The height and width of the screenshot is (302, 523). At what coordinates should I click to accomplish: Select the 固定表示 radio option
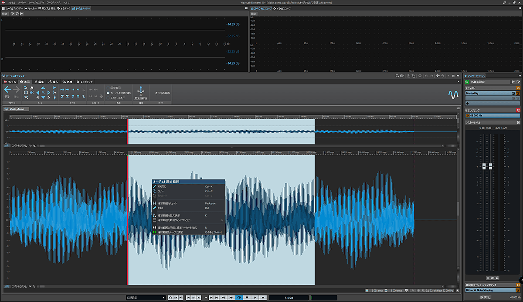click(114, 88)
